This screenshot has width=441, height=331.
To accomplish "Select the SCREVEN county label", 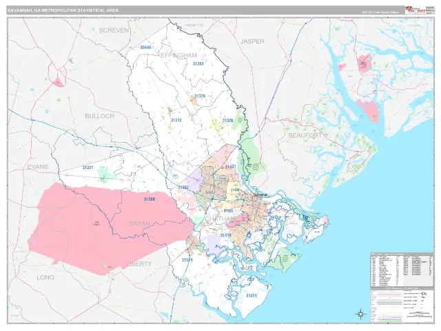I will [114, 30].
